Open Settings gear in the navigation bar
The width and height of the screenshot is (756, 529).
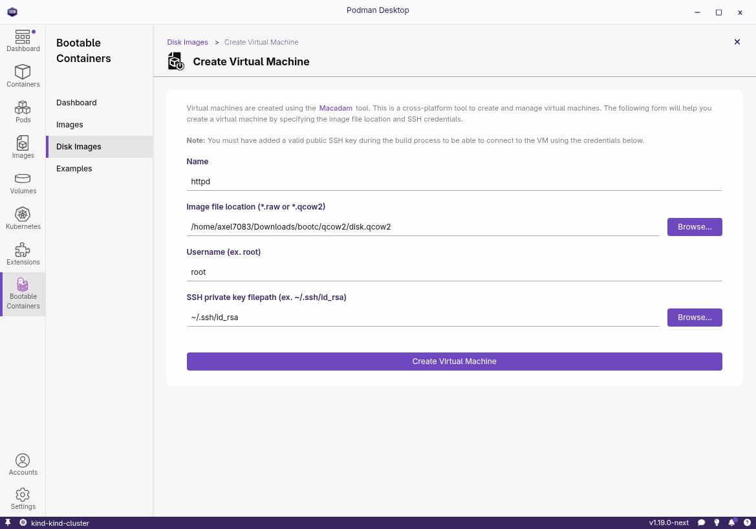(x=23, y=499)
